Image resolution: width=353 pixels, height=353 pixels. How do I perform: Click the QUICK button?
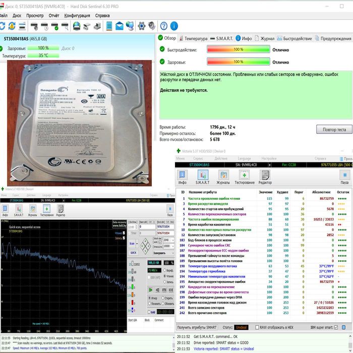[133, 253]
